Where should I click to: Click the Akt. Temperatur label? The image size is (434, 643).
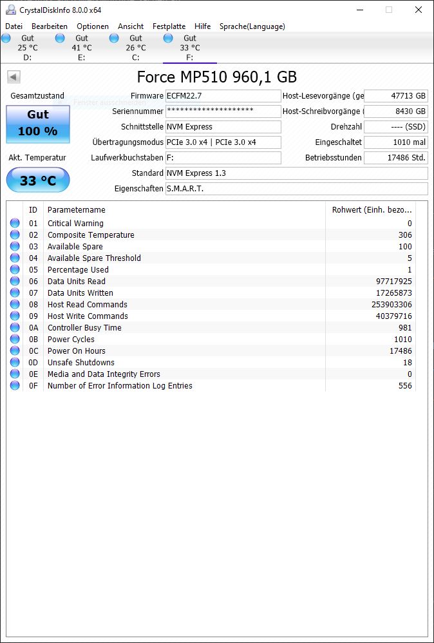(37, 157)
